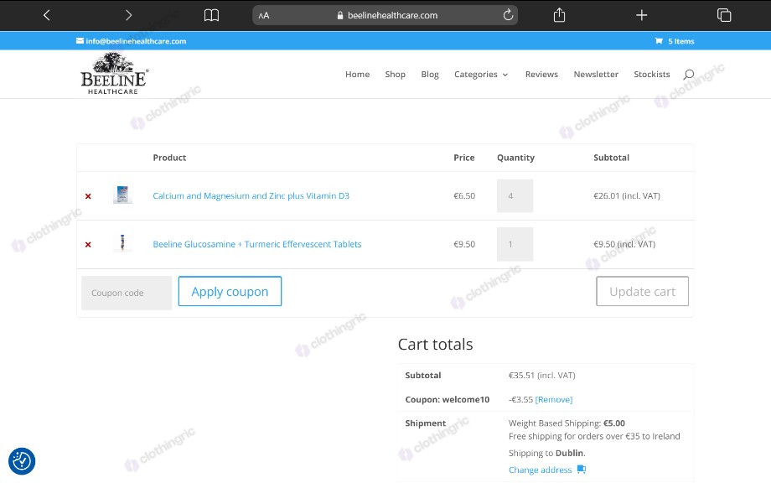The image size is (771, 483).
Task: Click the -€3.55 coupon discount amount
Action: pos(520,399)
